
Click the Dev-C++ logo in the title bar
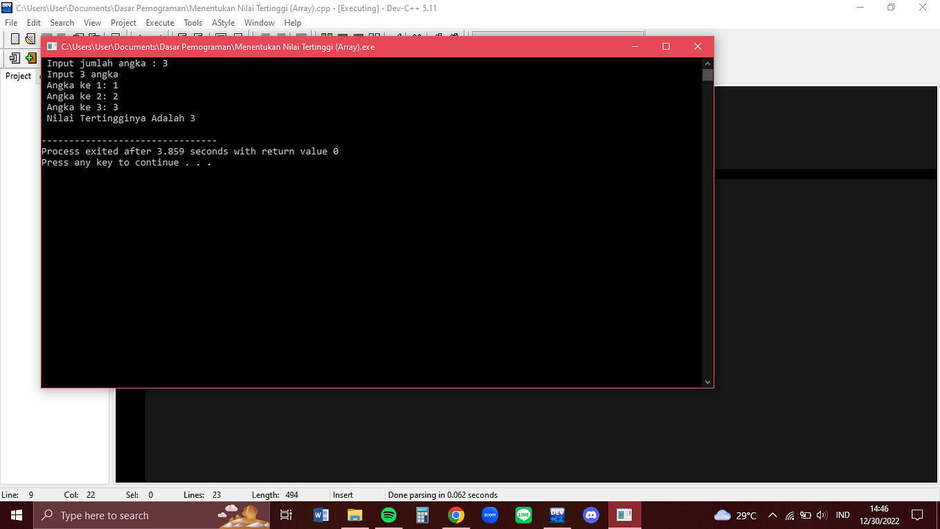tap(7, 8)
